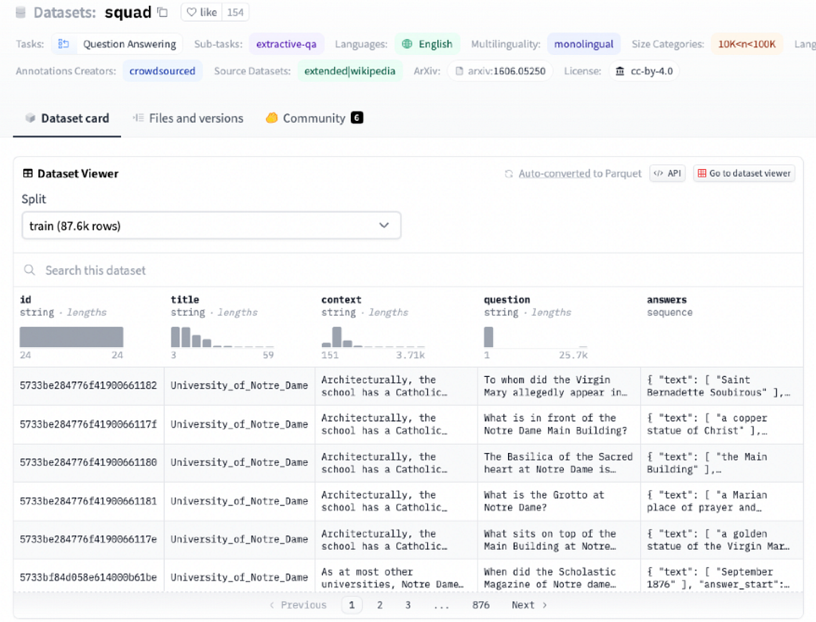
Task: Click the heart like button
Action: tap(201, 12)
